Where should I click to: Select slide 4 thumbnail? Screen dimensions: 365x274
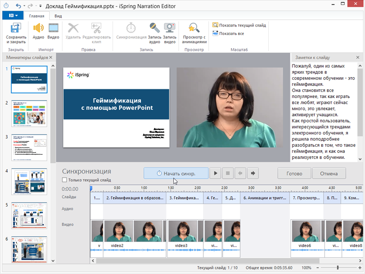(x=29, y=182)
